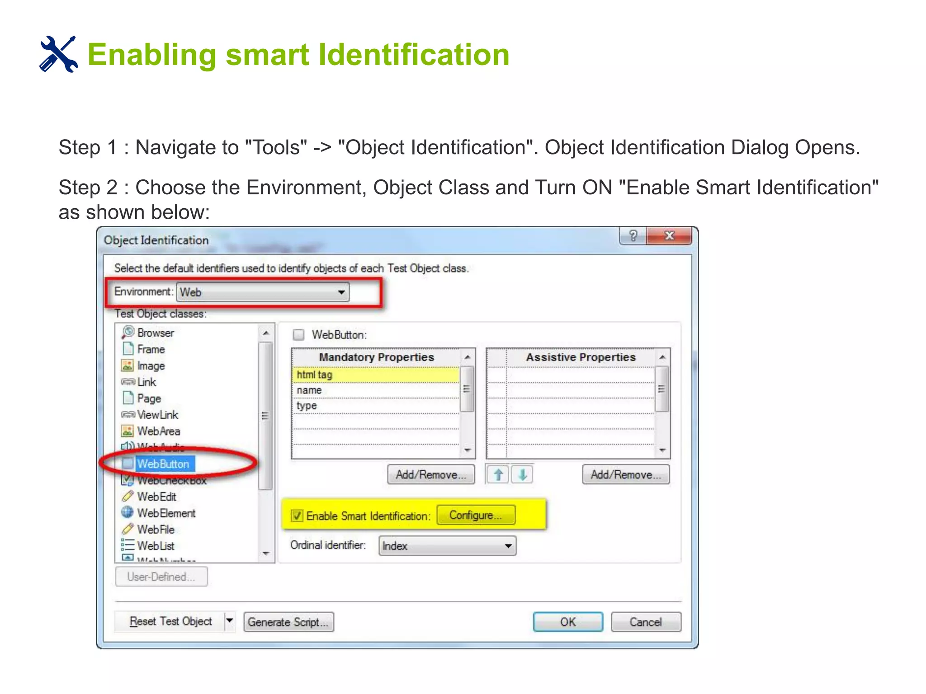Click Mandatory Properties scrollbar down arrow
Viewport: 926px width, 694px height.
pyautogui.click(x=468, y=450)
